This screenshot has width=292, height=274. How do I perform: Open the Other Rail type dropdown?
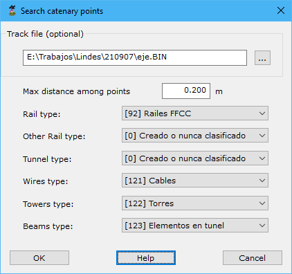[x=195, y=136]
